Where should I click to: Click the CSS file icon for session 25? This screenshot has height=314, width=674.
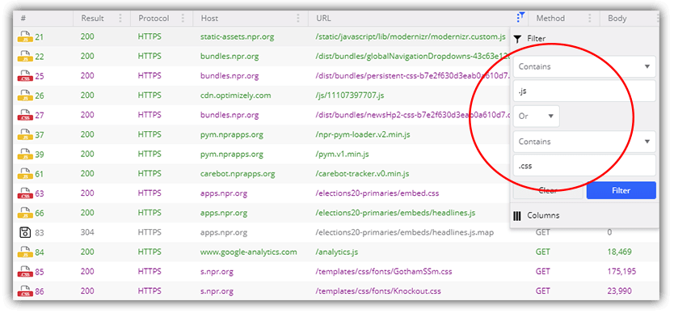tap(25, 76)
